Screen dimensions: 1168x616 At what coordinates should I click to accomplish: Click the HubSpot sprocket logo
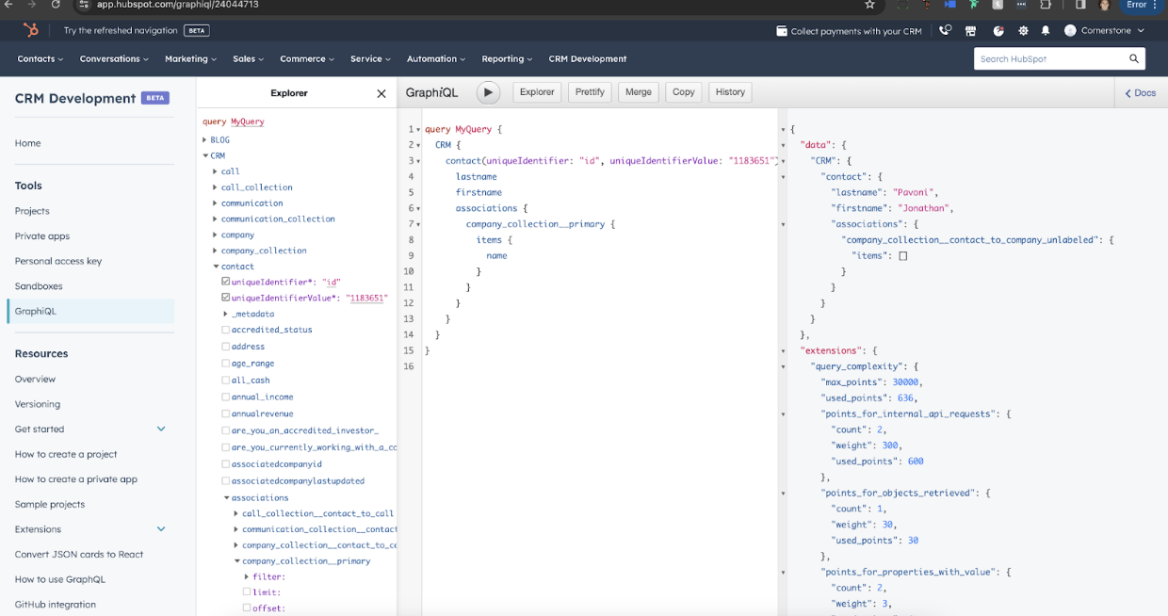click(31, 30)
